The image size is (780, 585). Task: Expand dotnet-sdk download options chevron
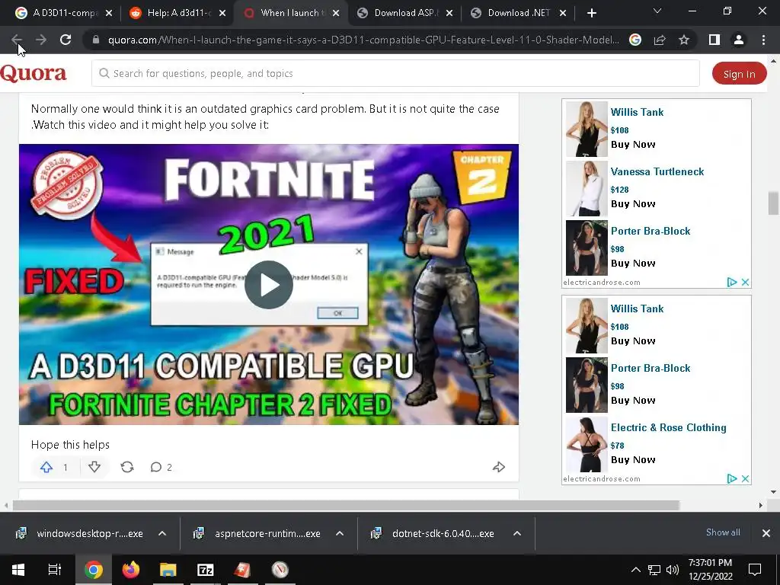click(x=517, y=534)
